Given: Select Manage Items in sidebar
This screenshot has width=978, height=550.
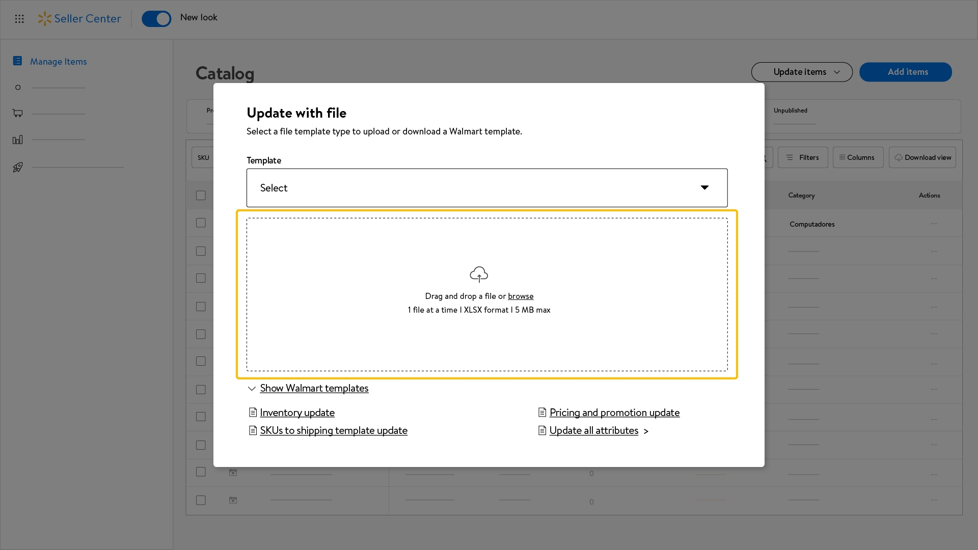Looking at the screenshot, I should pyautogui.click(x=58, y=62).
